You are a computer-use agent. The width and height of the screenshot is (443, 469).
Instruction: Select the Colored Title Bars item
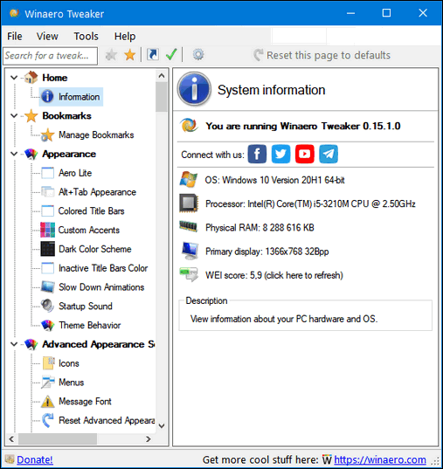point(91,210)
